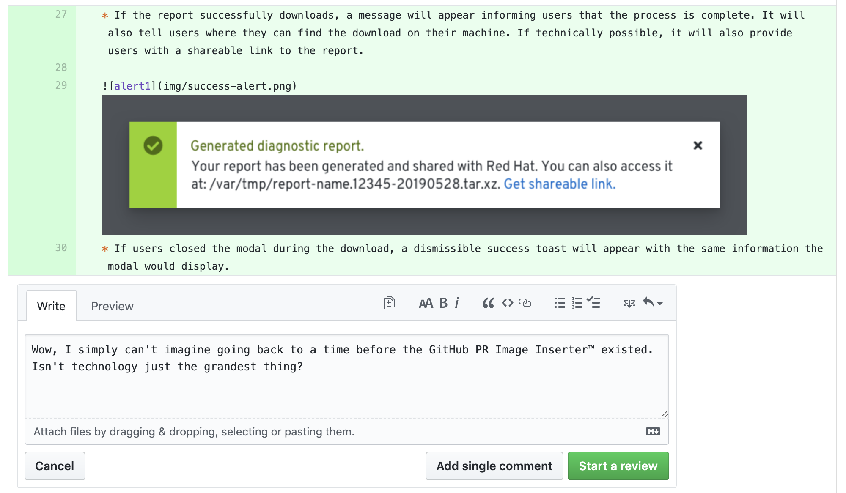846x493 pixels.
Task: Apply italic formatting in comment toolbar
Action: 457,303
